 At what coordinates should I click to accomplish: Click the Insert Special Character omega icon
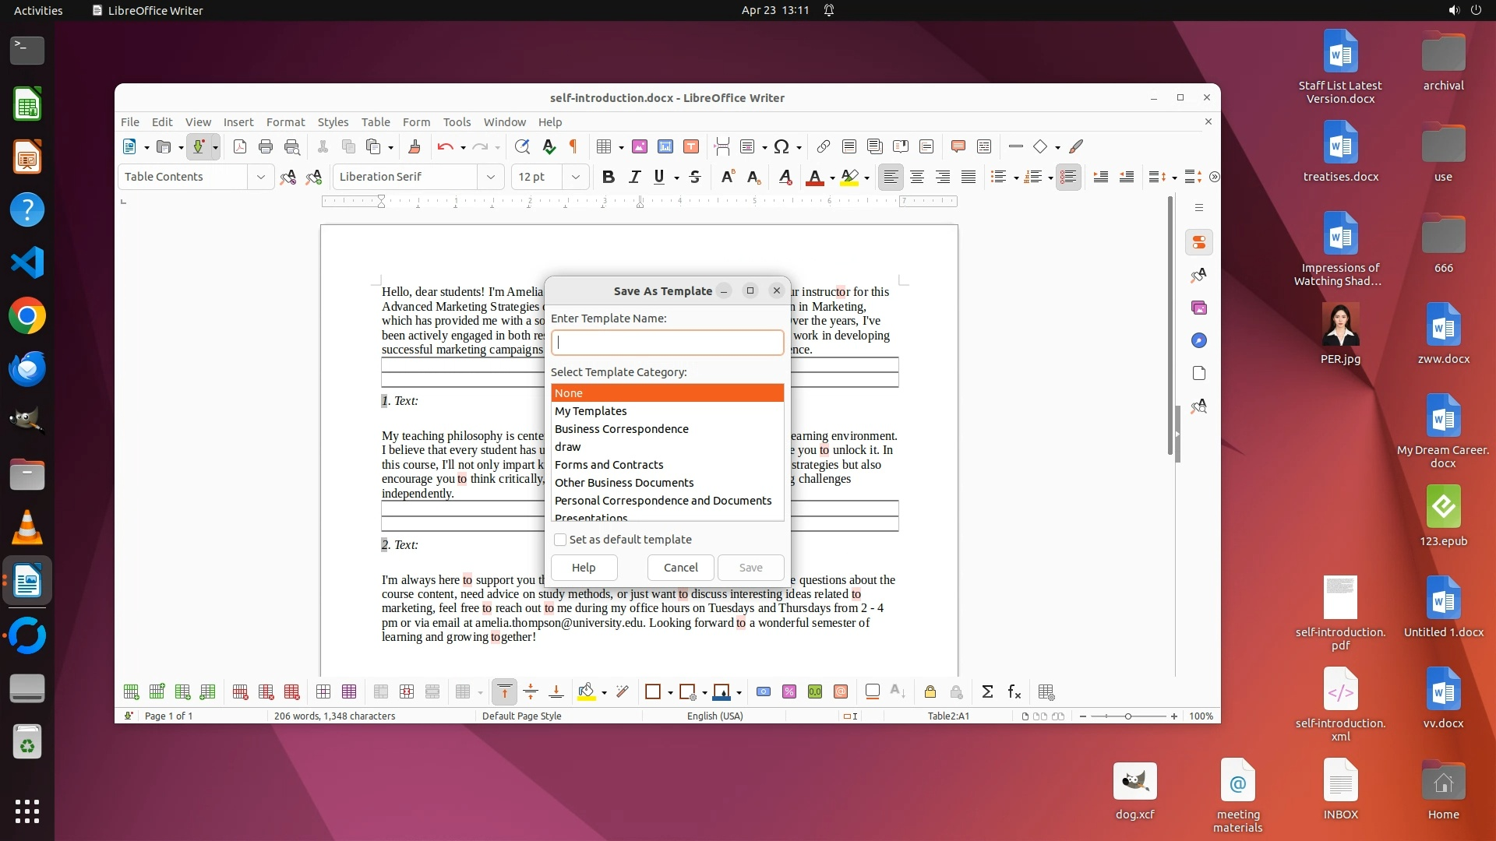pyautogui.click(x=782, y=146)
